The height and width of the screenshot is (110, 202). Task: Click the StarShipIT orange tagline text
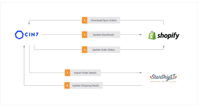pos(163,82)
